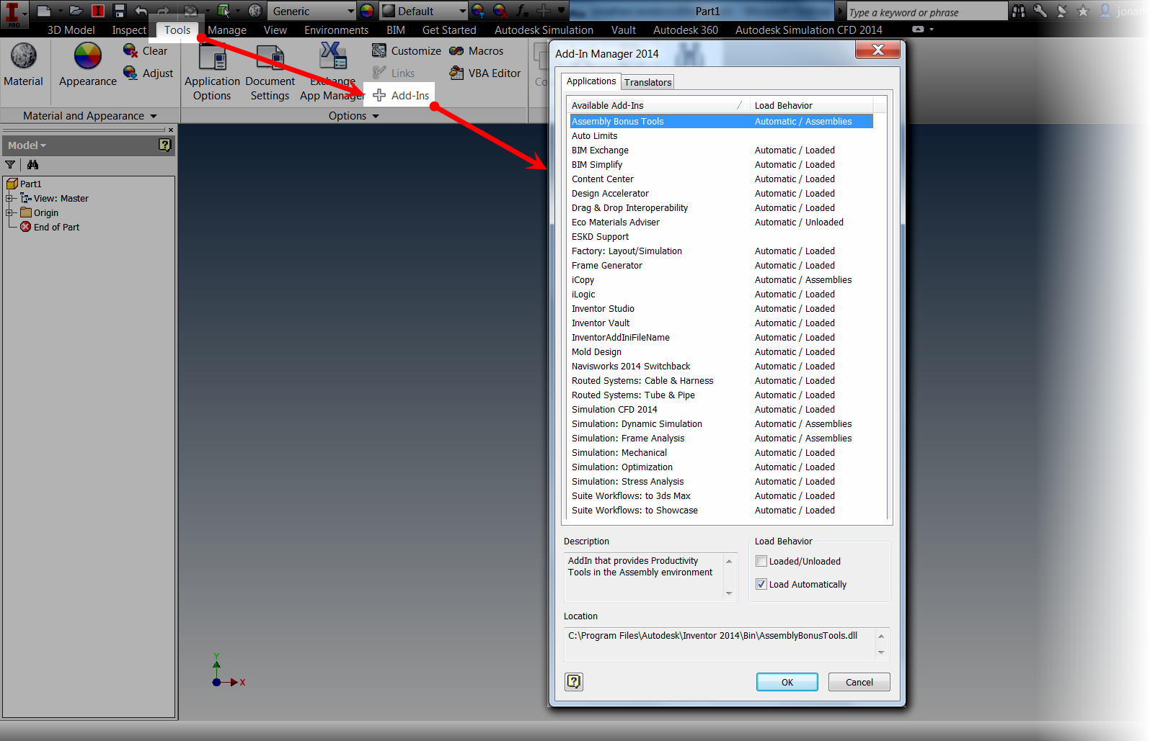Click the Links icon
Viewport: 1150px width, 741px height.
click(379, 73)
